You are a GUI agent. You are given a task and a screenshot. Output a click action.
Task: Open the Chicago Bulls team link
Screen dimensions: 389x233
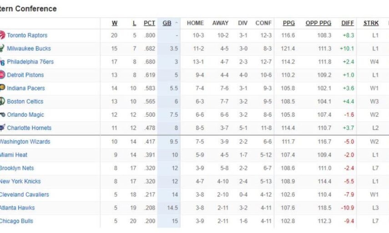pyautogui.click(x=16, y=221)
